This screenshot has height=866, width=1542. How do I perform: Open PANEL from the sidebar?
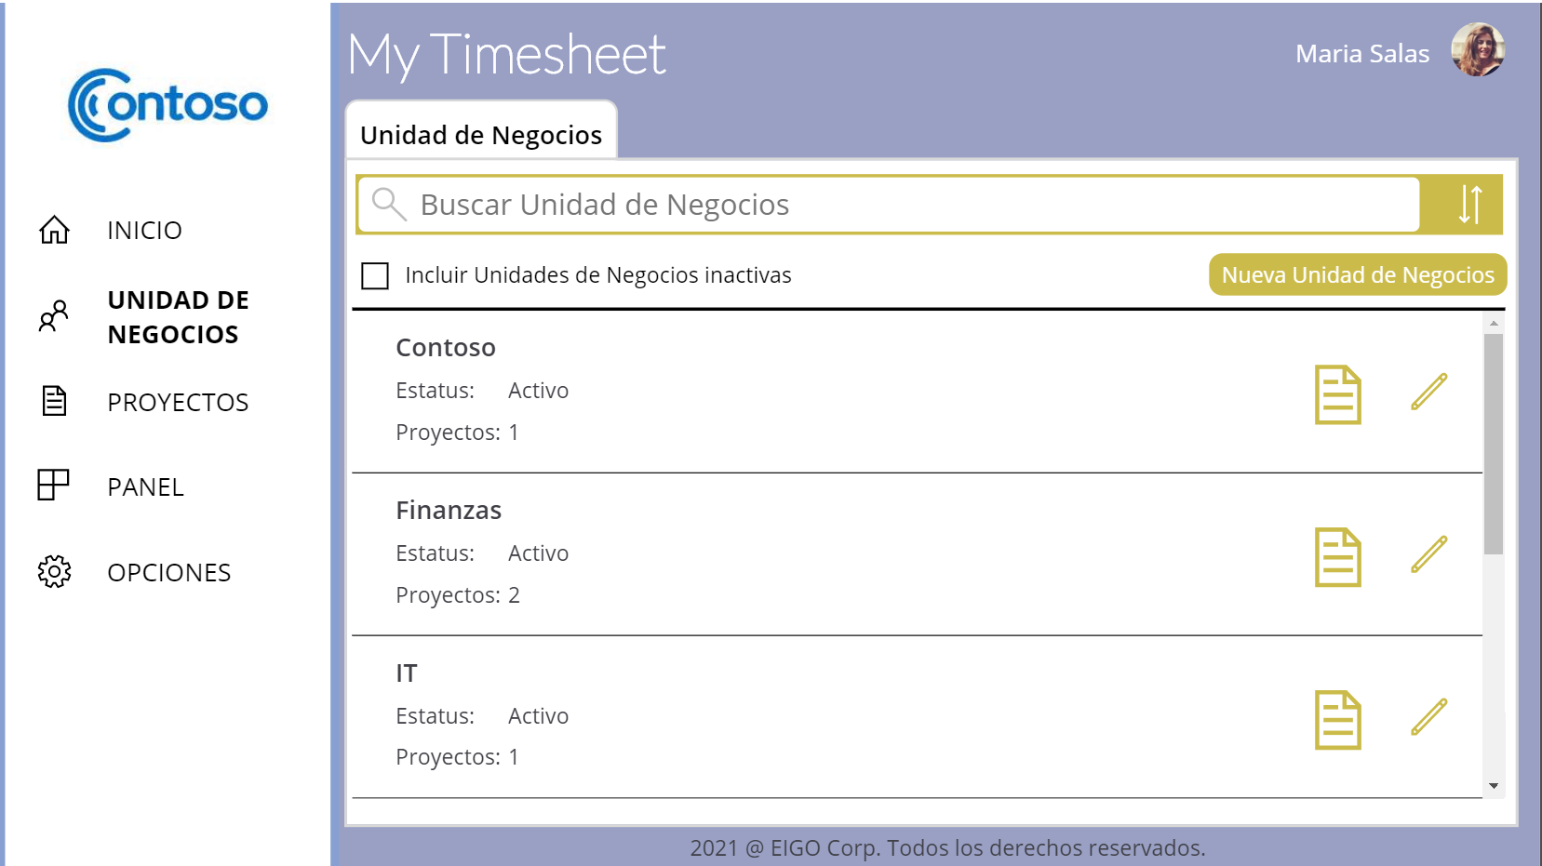point(145,486)
